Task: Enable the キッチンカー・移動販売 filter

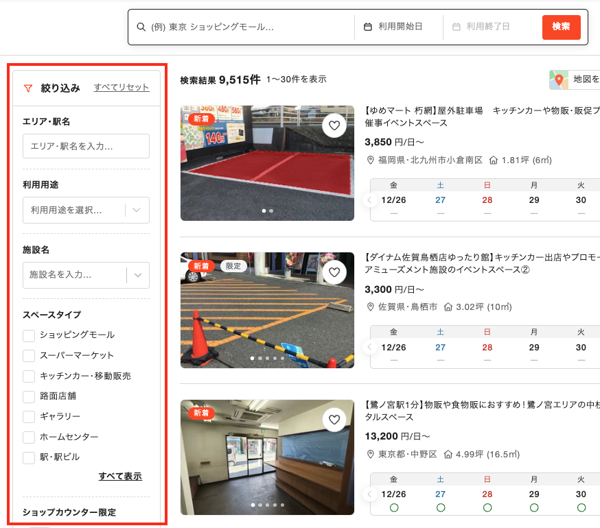Action: click(x=29, y=376)
